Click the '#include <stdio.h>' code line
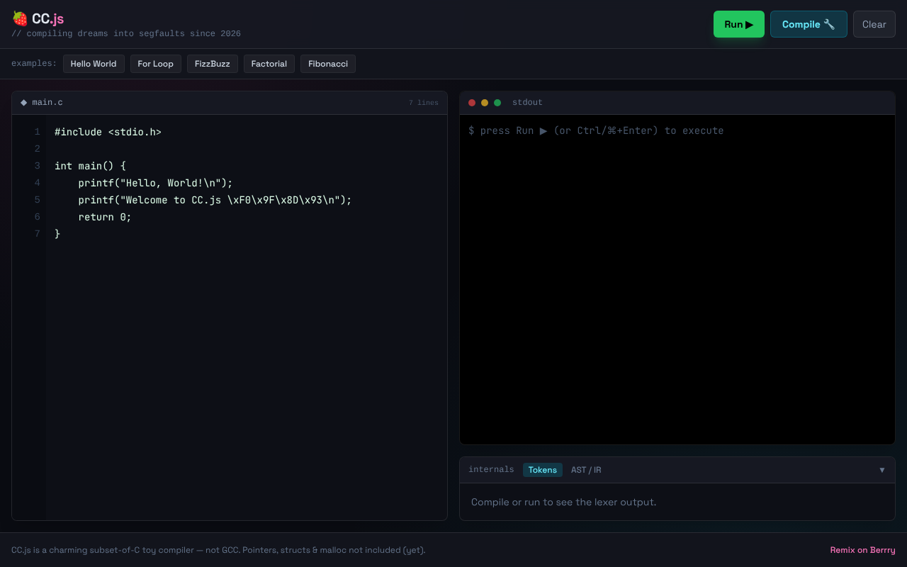This screenshot has width=907, height=567. [x=108, y=132]
